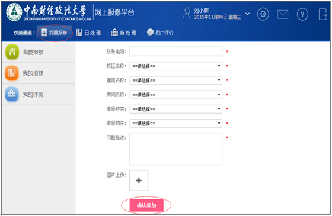Screen dimensions: 332x216
Task: Open the 房间名称 dropdown
Action: click(175, 95)
